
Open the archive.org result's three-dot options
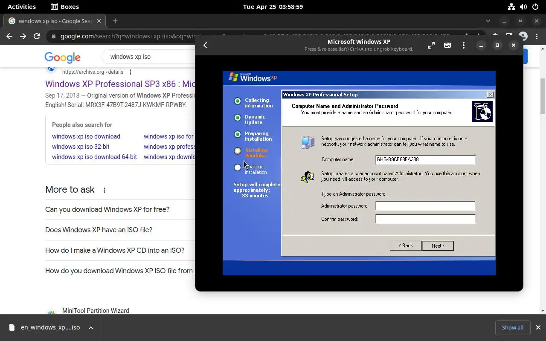click(131, 72)
